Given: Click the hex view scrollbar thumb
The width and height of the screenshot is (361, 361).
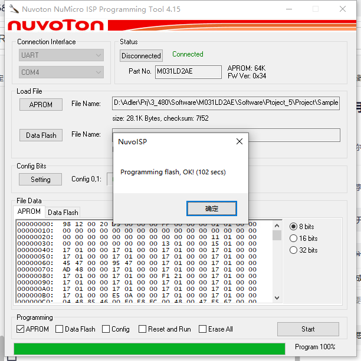Looking at the screenshot, I should [277, 235].
